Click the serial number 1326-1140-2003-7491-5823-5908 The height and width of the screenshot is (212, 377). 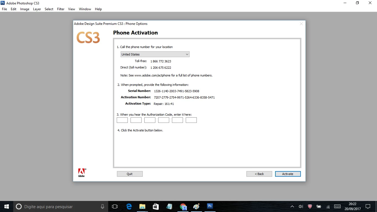pyautogui.click(x=177, y=91)
